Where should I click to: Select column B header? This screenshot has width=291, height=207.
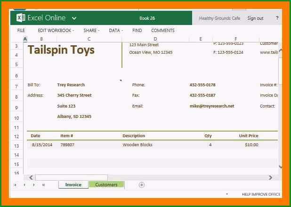click(41, 39)
